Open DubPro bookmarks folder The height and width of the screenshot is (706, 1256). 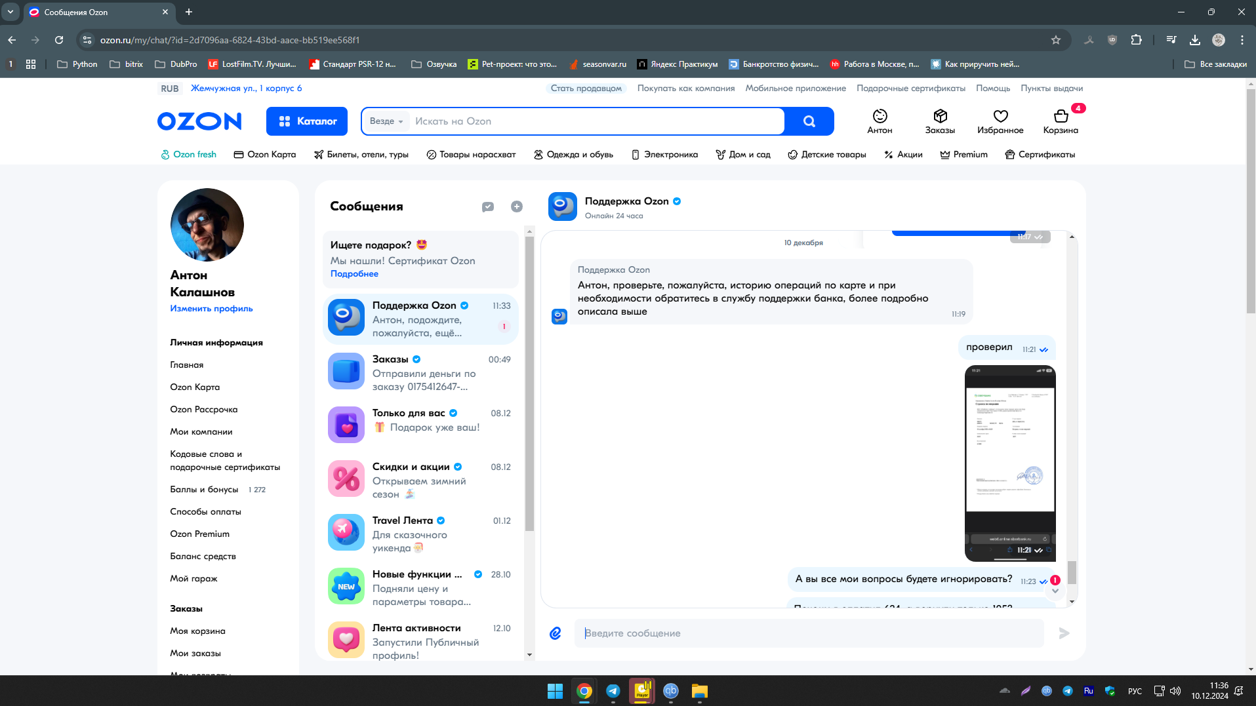pyautogui.click(x=176, y=64)
